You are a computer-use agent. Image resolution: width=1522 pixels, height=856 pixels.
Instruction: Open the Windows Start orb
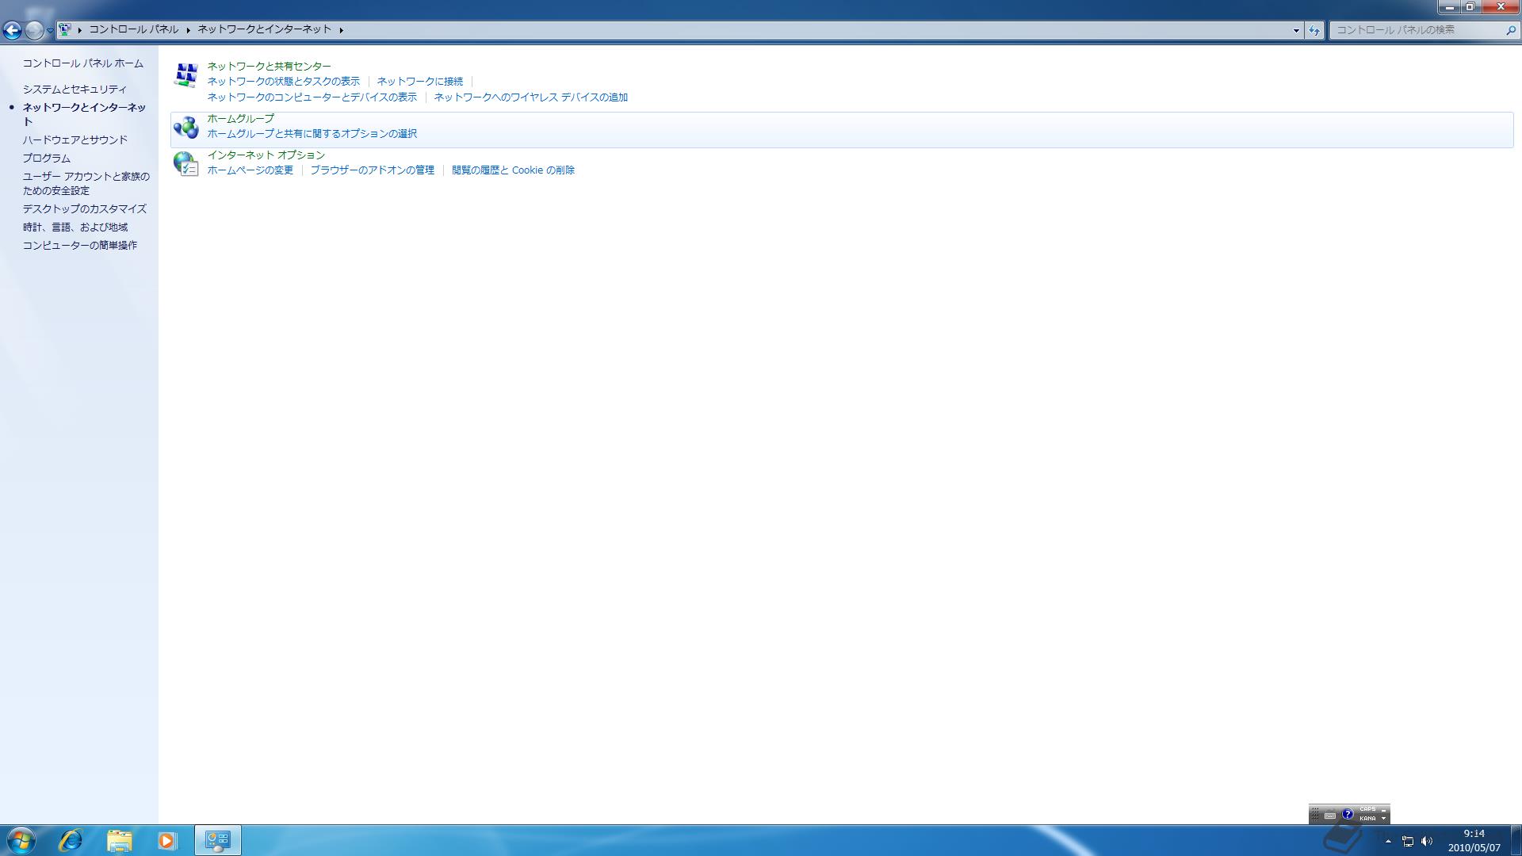21,840
